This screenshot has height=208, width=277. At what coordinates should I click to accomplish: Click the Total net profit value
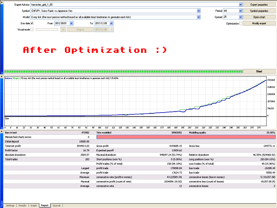[x=83, y=146]
